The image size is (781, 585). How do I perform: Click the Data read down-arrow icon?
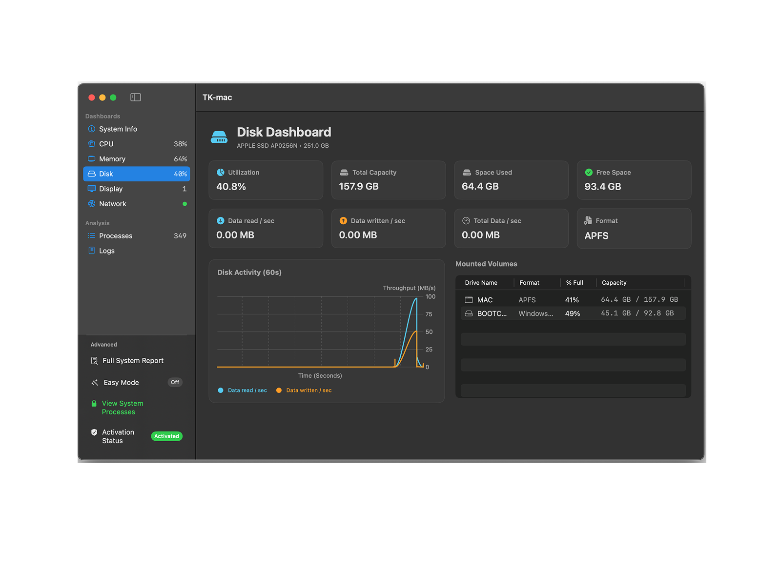tap(221, 221)
